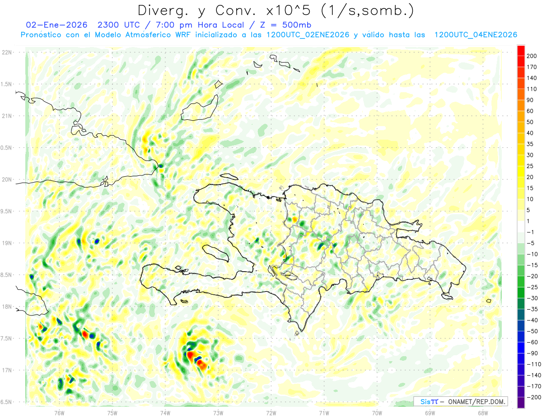Viewport: 542px width, 419px height.
Task: Click the '68W' longitude label
Action: [x=483, y=413]
